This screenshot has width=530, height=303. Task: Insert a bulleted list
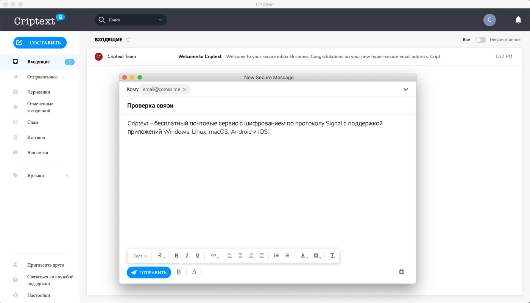click(276, 256)
